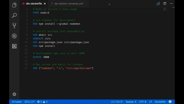Click the minimap in the editor

point(165,9)
